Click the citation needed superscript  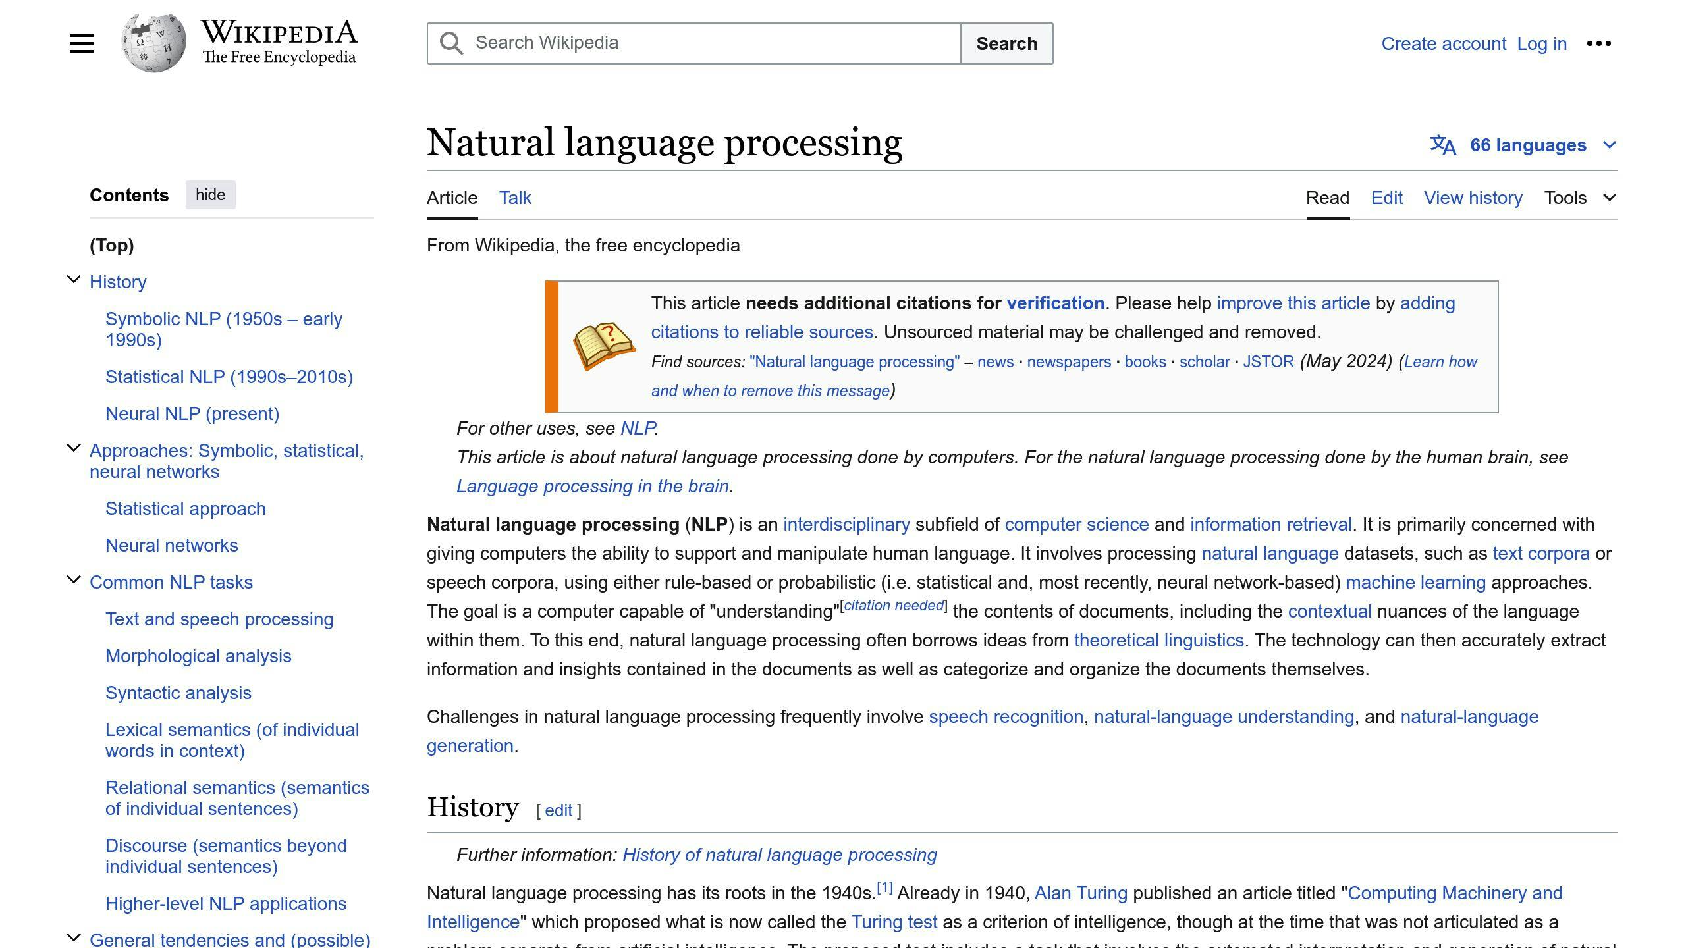[894, 606]
